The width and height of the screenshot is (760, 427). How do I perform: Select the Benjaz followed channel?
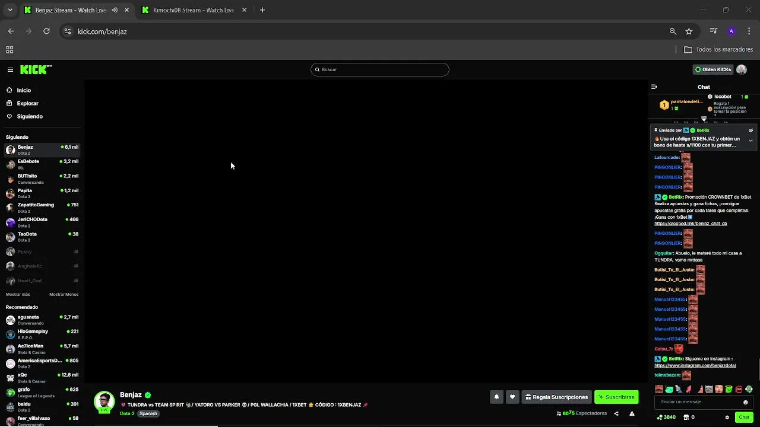(x=42, y=150)
